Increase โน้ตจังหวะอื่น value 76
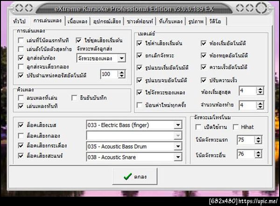Viewport: 280px width, 206px height. point(258,152)
